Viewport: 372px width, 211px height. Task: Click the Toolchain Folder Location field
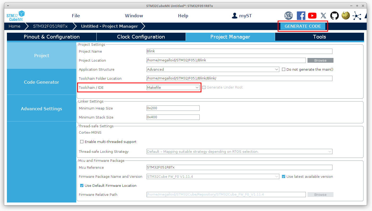240,78
